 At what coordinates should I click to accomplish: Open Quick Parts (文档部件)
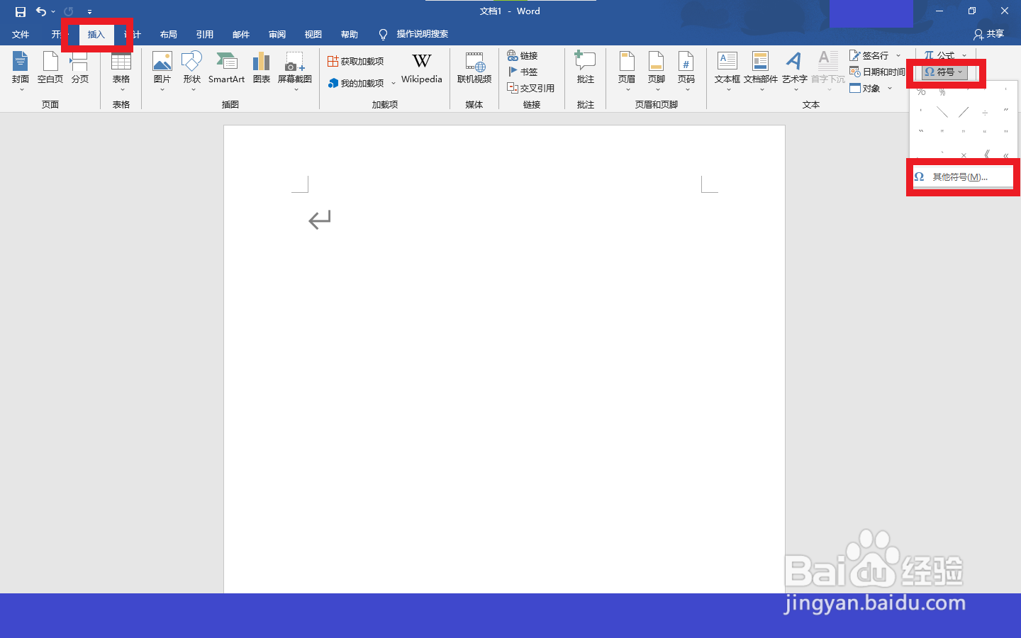[x=761, y=71]
